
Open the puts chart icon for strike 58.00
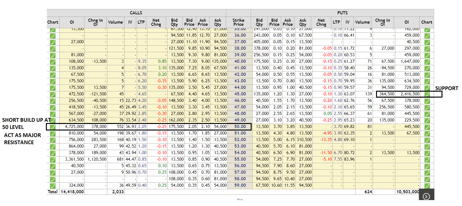point(427,179)
